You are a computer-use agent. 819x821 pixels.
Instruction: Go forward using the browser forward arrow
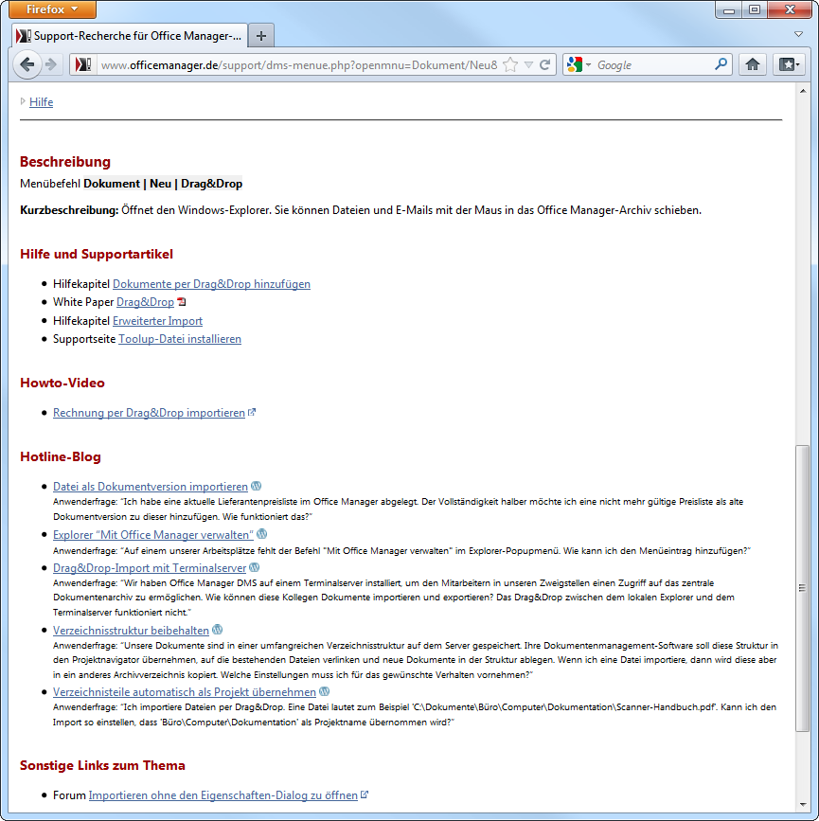pyautogui.click(x=51, y=65)
